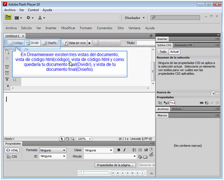The height and width of the screenshot is (180, 224).
Task: Open the Ventana menu
Action: click(x=134, y=28)
